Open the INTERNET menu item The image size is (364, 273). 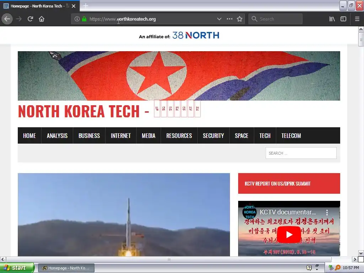[121, 135]
